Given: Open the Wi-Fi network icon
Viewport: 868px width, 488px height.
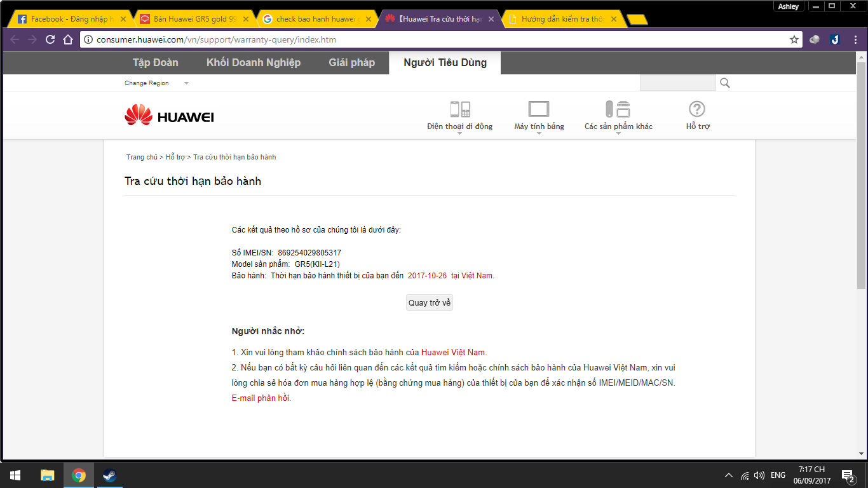Looking at the screenshot, I should [x=744, y=475].
